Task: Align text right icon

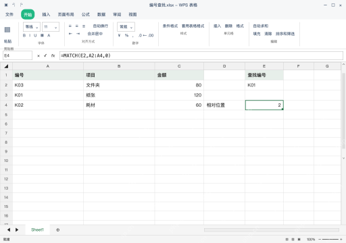Action: coord(84,26)
